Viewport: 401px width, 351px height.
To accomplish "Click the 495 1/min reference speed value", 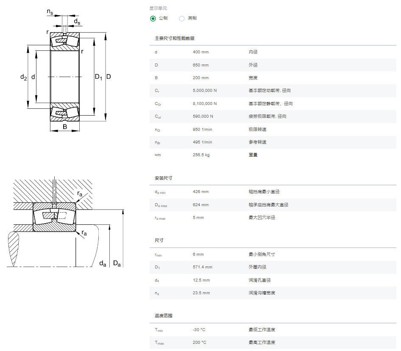I will pos(202,142).
